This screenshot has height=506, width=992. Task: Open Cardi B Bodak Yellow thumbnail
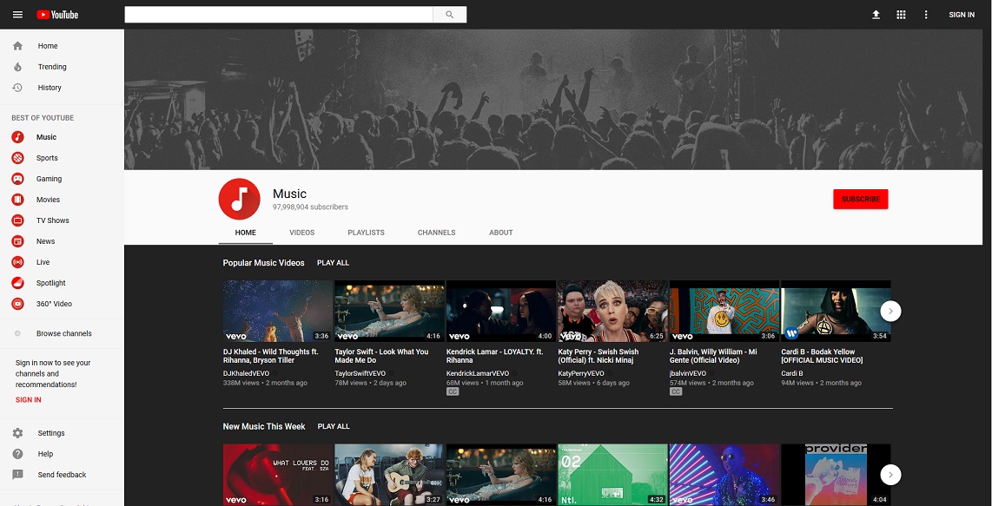pyautogui.click(x=836, y=312)
